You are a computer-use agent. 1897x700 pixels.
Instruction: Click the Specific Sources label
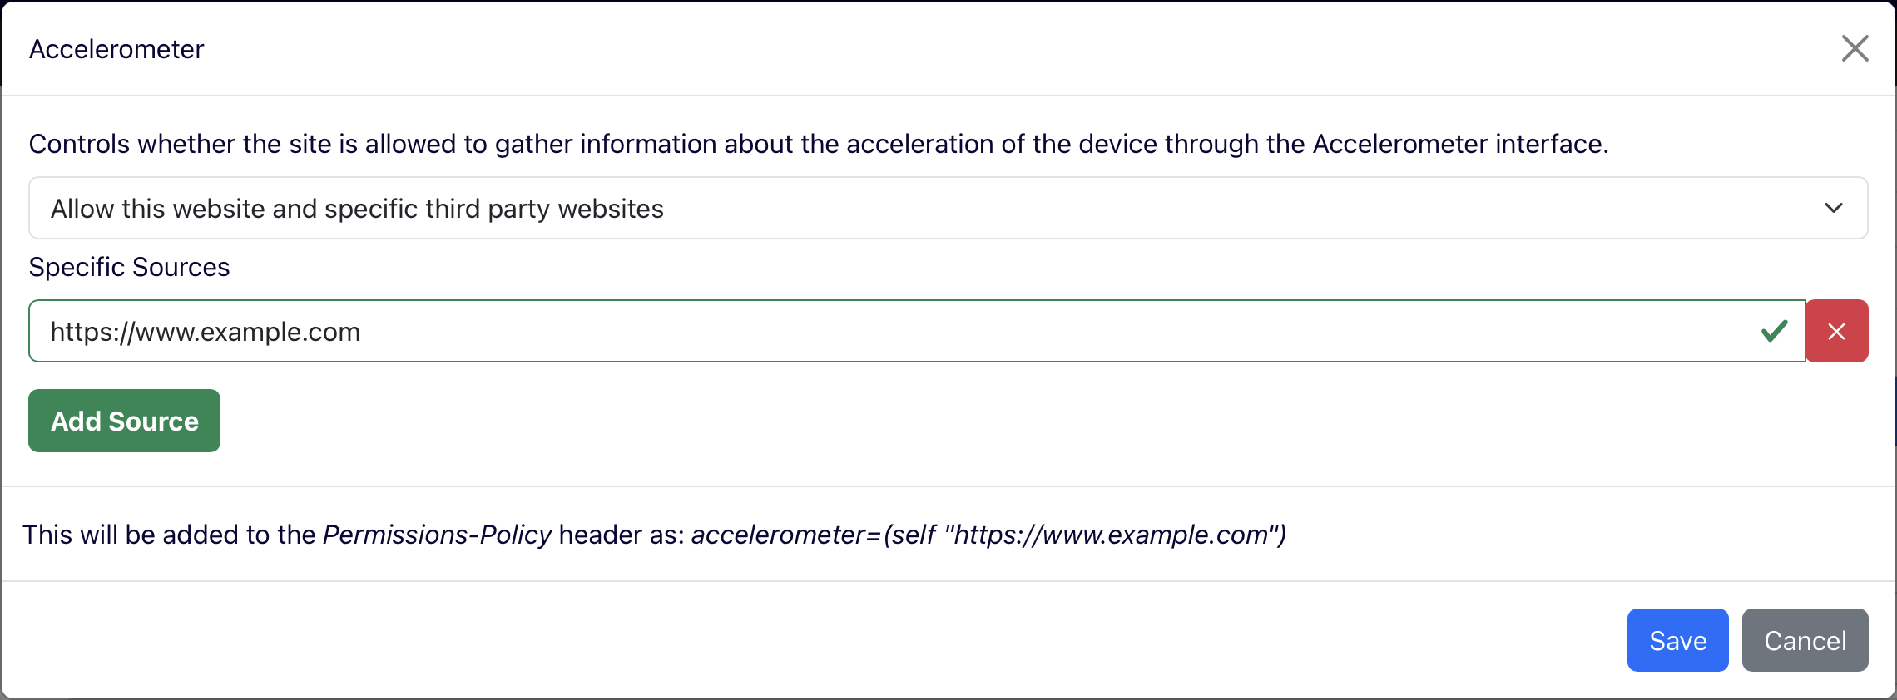tap(129, 267)
